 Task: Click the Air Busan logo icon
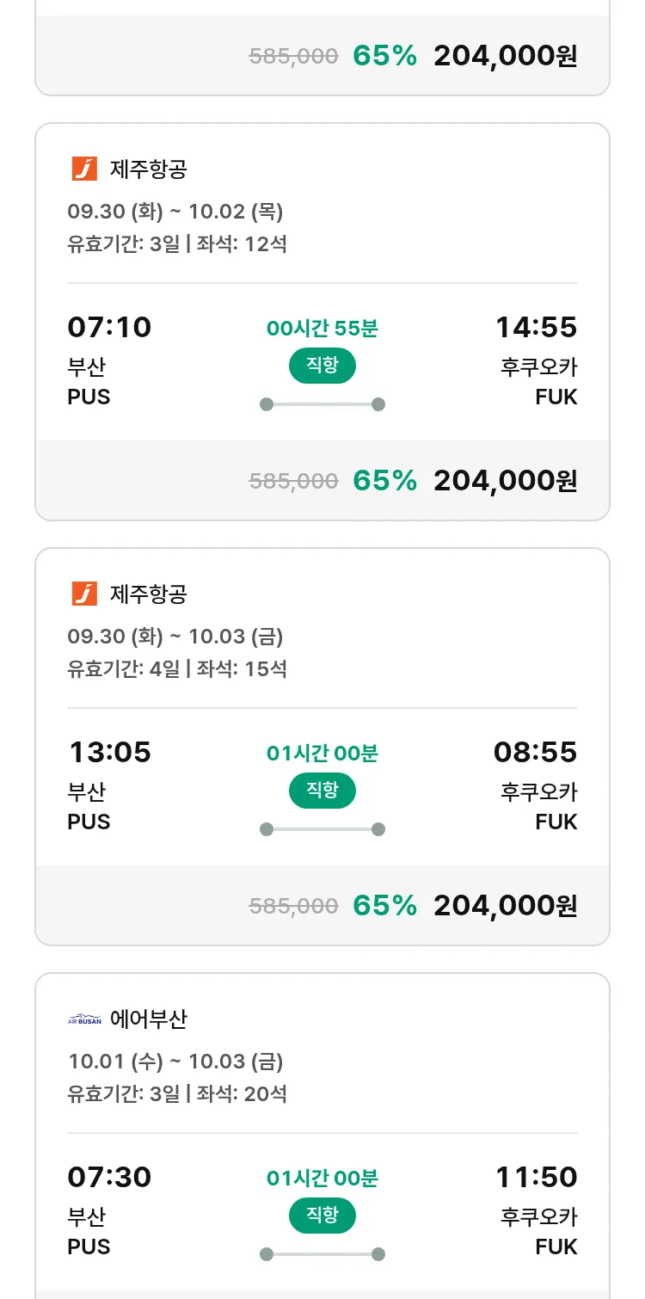84,1019
